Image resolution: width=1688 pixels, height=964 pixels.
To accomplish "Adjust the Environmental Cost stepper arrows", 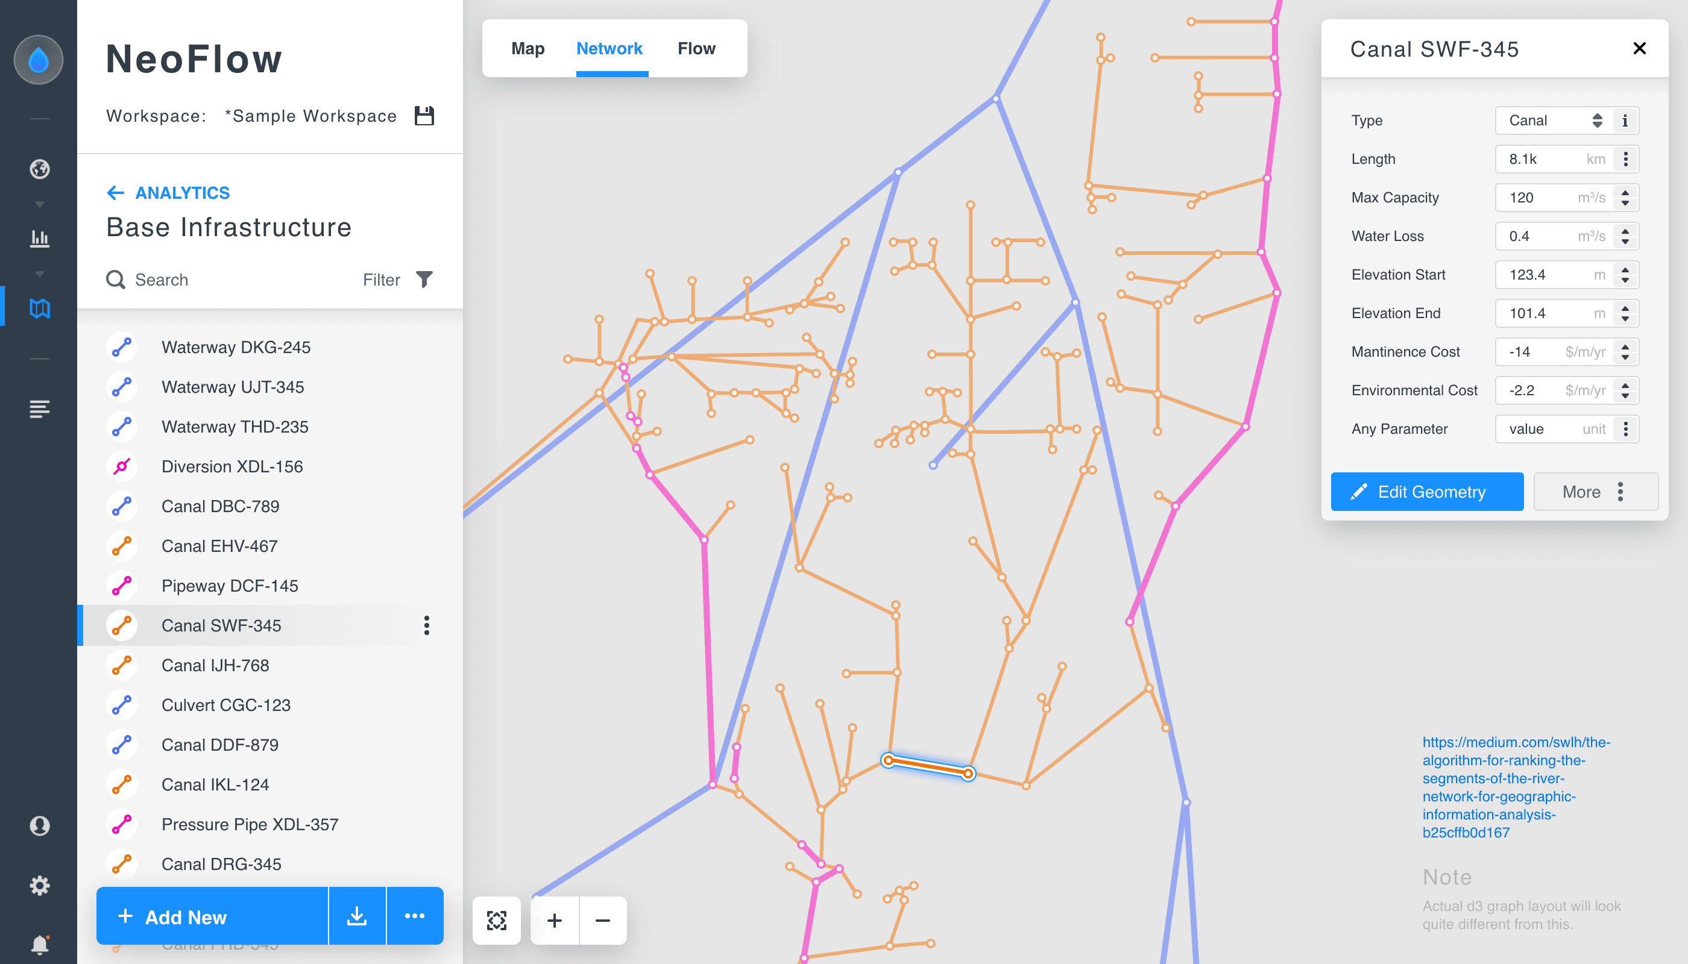I will point(1625,390).
